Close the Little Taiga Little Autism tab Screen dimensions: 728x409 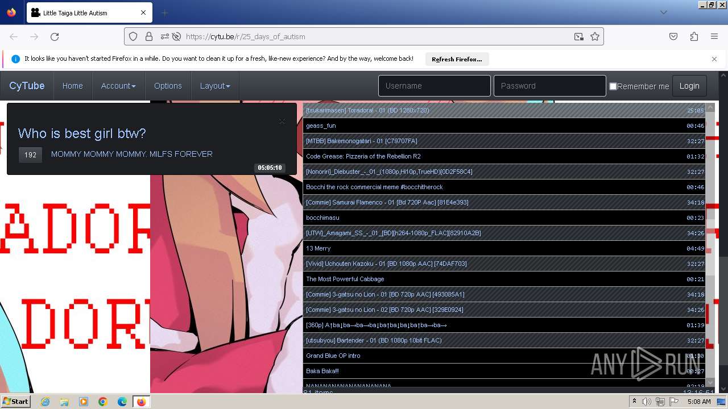coord(143,12)
